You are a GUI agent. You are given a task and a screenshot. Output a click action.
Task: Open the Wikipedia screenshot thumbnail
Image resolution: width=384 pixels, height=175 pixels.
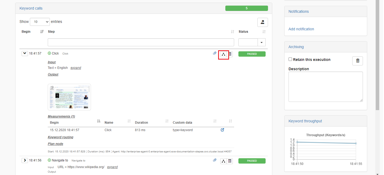pos(69,97)
